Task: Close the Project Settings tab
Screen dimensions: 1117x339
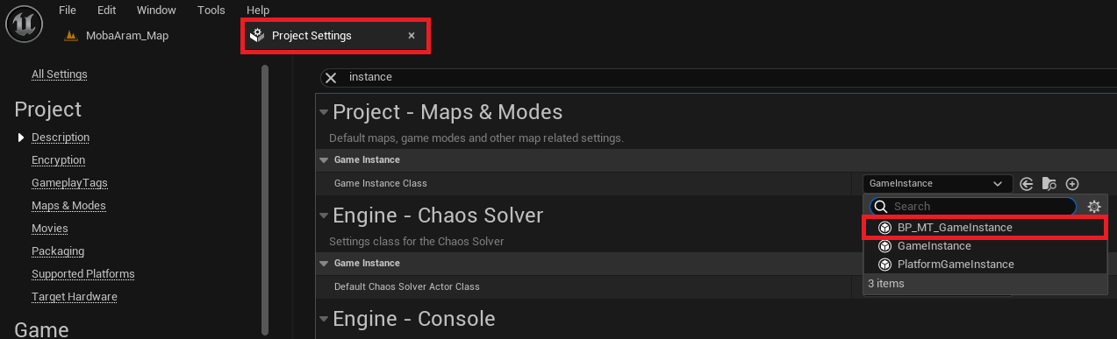Action: pyautogui.click(x=412, y=36)
